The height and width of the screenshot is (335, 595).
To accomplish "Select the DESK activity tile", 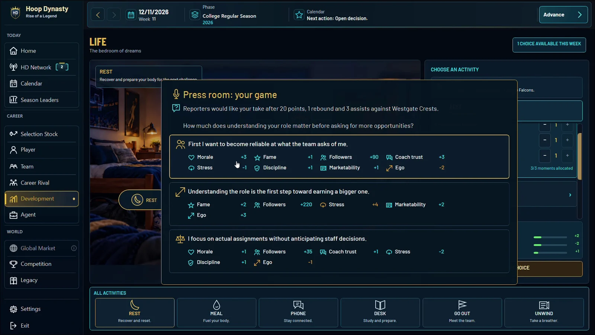I will point(380,313).
